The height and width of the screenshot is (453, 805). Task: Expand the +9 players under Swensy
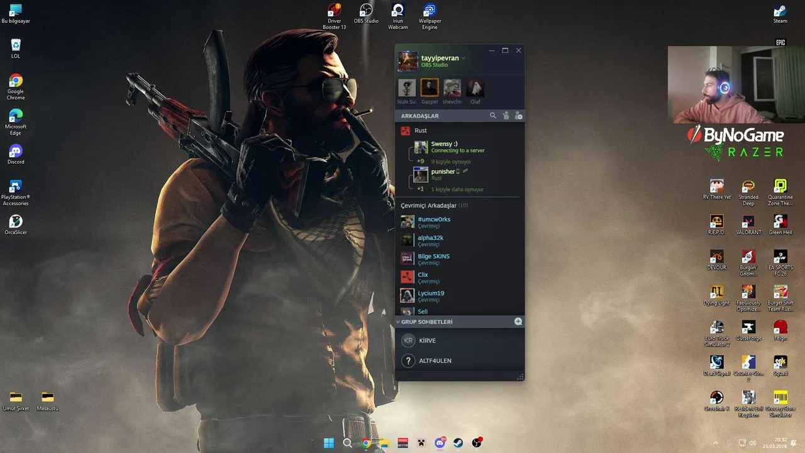pos(420,161)
